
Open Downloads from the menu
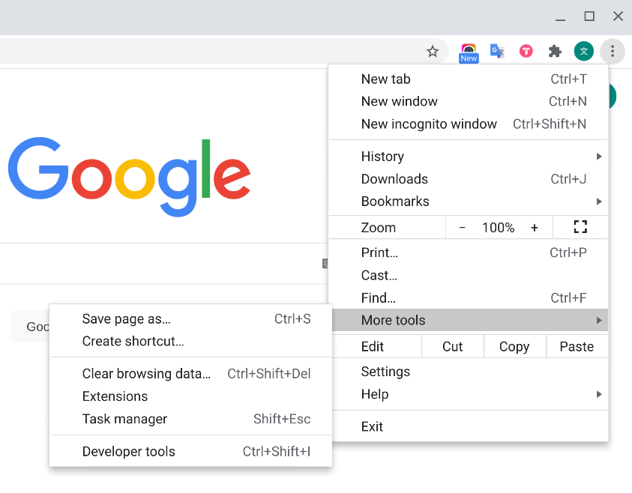click(469, 179)
